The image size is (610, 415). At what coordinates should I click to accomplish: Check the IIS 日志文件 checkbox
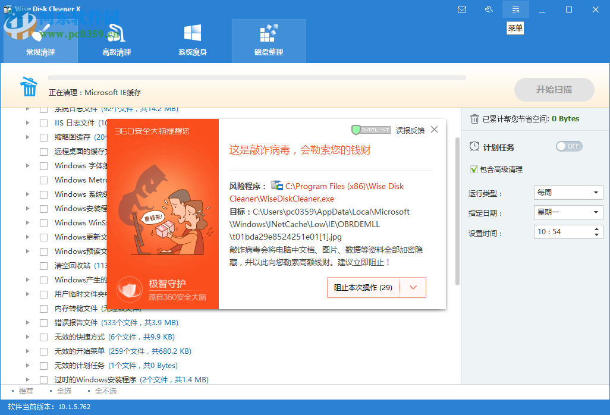click(44, 123)
